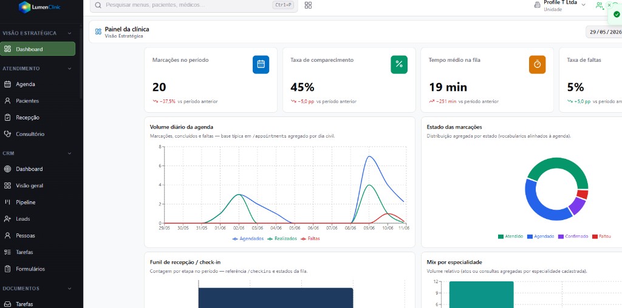
Task: Toggle Confirmado in donut legend
Action: coord(573,236)
